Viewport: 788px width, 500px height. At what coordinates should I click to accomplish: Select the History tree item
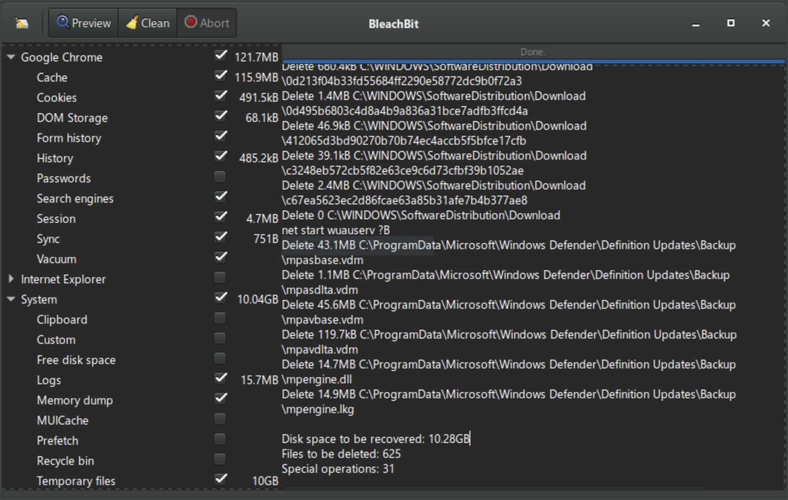pos(55,158)
